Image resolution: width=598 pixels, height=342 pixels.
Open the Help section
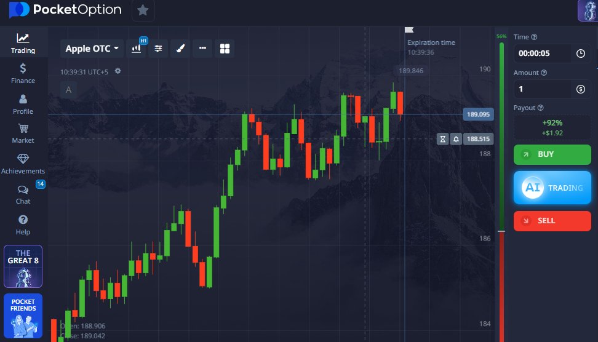pos(23,225)
